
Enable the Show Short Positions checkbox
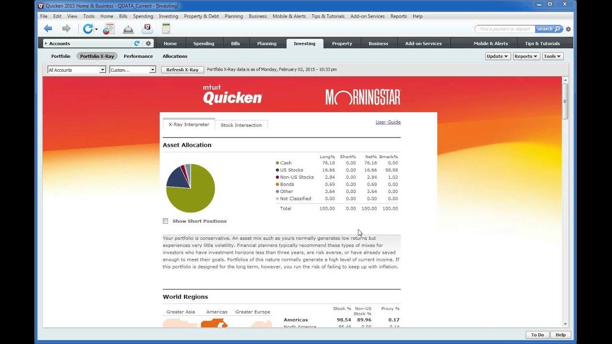click(x=165, y=221)
